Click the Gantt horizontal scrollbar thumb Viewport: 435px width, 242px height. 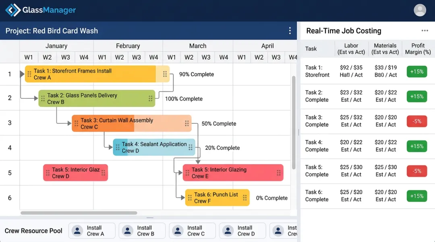pos(79,213)
